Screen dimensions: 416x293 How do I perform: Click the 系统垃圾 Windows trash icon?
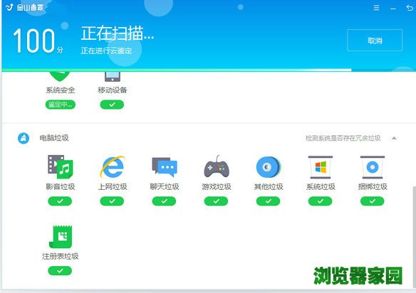point(321,167)
